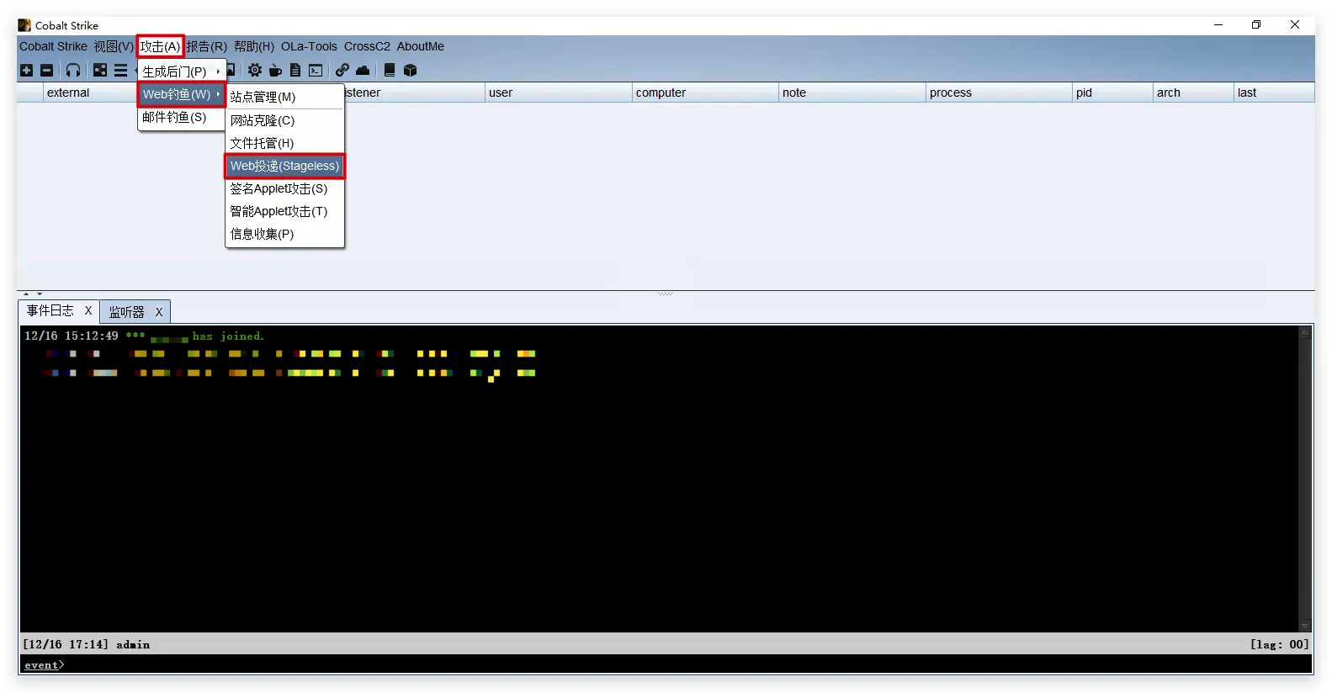This screenshot has height=693, width=1332.
Task: Click the cloud icon in the toolbar
Action: coord(363,71)
